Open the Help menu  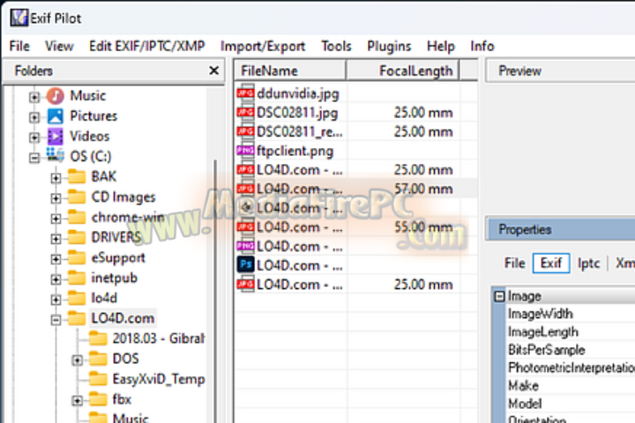(441, 46)
